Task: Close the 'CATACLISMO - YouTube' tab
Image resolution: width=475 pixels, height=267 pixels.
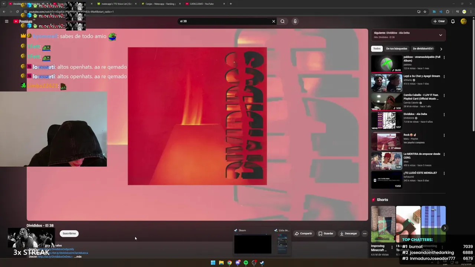Action: pyautogui.click(x=224, y=4)
